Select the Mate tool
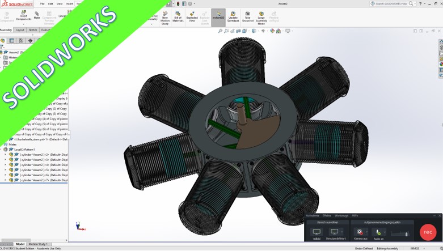This screenshot has height=251, width=443. [x=37, y=15]
